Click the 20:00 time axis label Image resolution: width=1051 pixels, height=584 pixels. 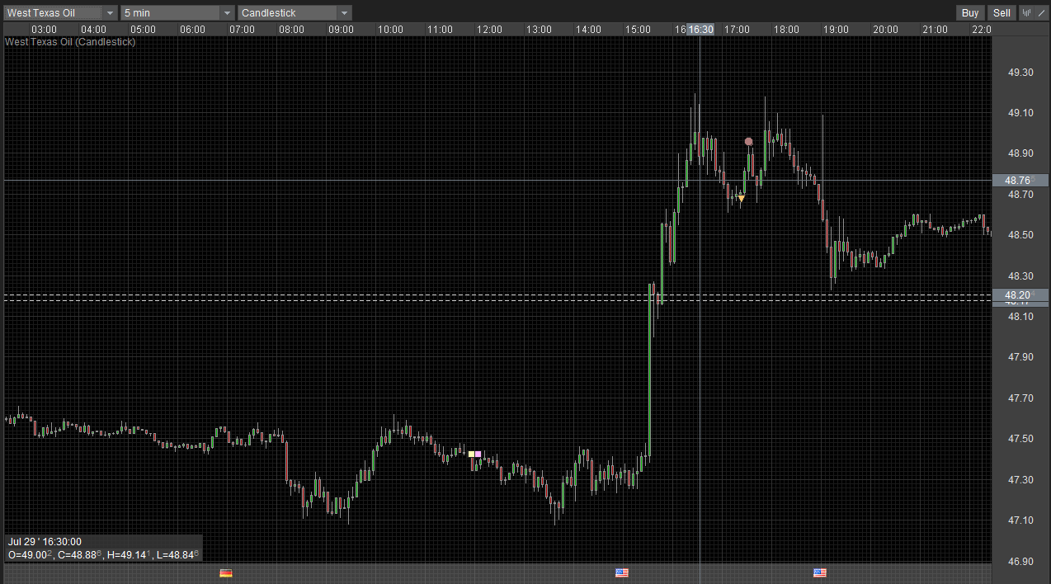pos(885,29)
